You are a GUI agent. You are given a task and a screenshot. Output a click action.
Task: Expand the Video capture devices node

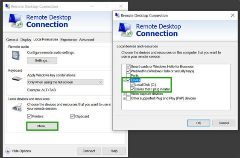coord(124,94)
